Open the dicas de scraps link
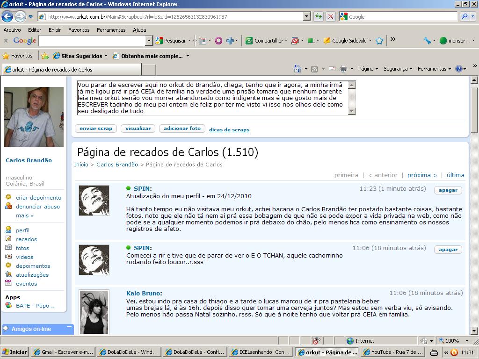The height and width of the screenshot is (359, 479). pos(229,130)
